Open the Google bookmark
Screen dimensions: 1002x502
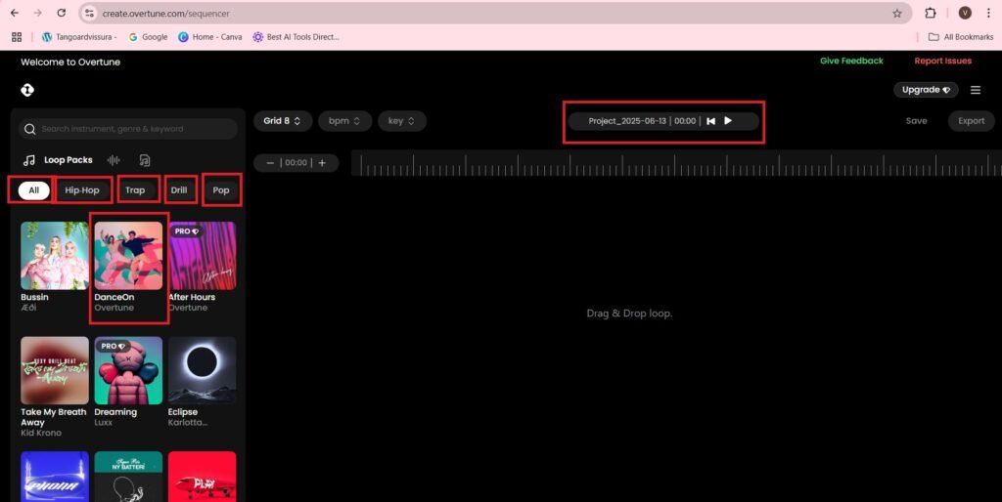(x=149, y=37)
